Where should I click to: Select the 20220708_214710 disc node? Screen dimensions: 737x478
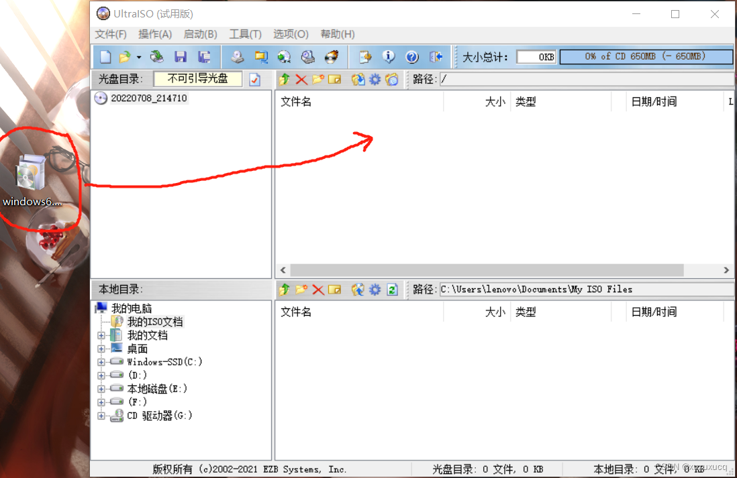pyautogui.click(x=148, y=98)
